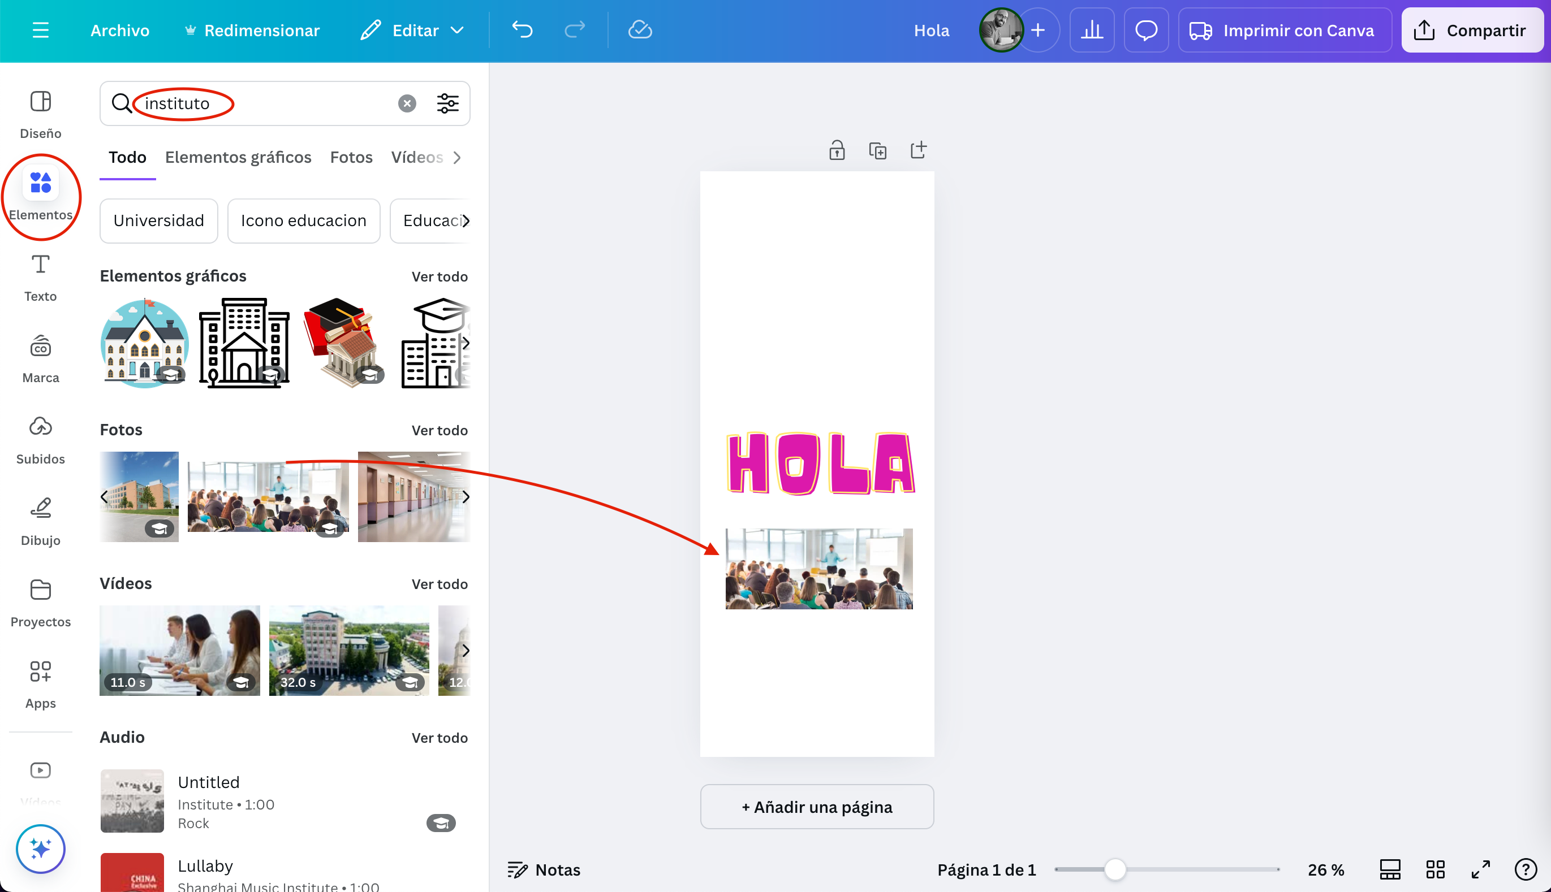Viewport: 1551px width, 892px height.
Task: Toggle grid view of pages
Action: tap(1435, 869)
